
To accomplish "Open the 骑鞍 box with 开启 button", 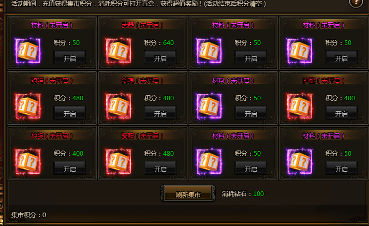I will tap(160, 168).
